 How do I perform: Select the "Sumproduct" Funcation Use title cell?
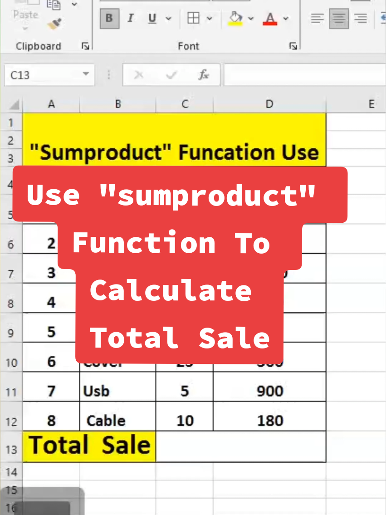(x=174, y=140)
